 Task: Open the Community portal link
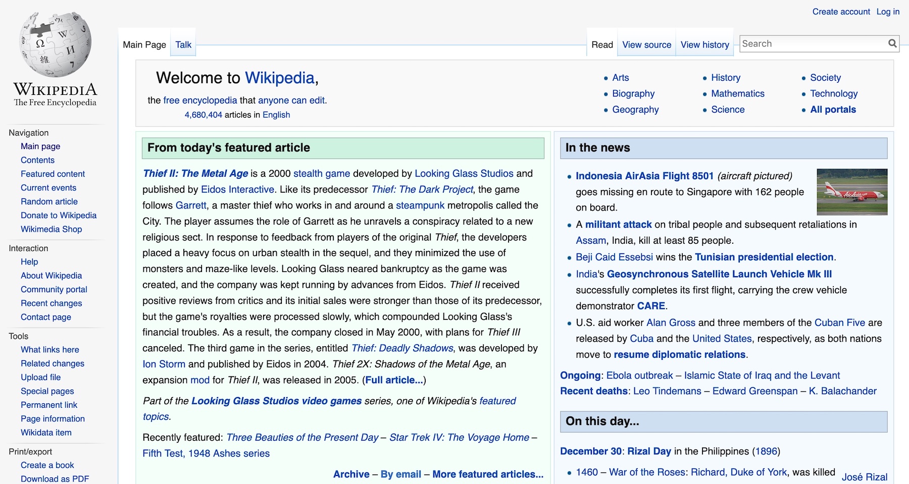click(54, 290)
